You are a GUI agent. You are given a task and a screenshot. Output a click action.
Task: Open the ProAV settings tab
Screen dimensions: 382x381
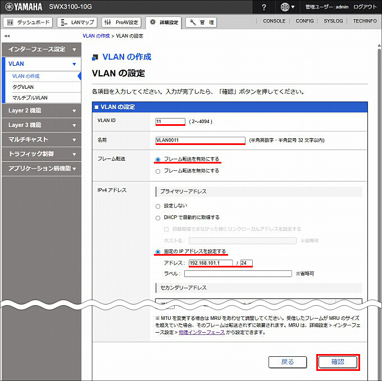[x=121, y=22]
